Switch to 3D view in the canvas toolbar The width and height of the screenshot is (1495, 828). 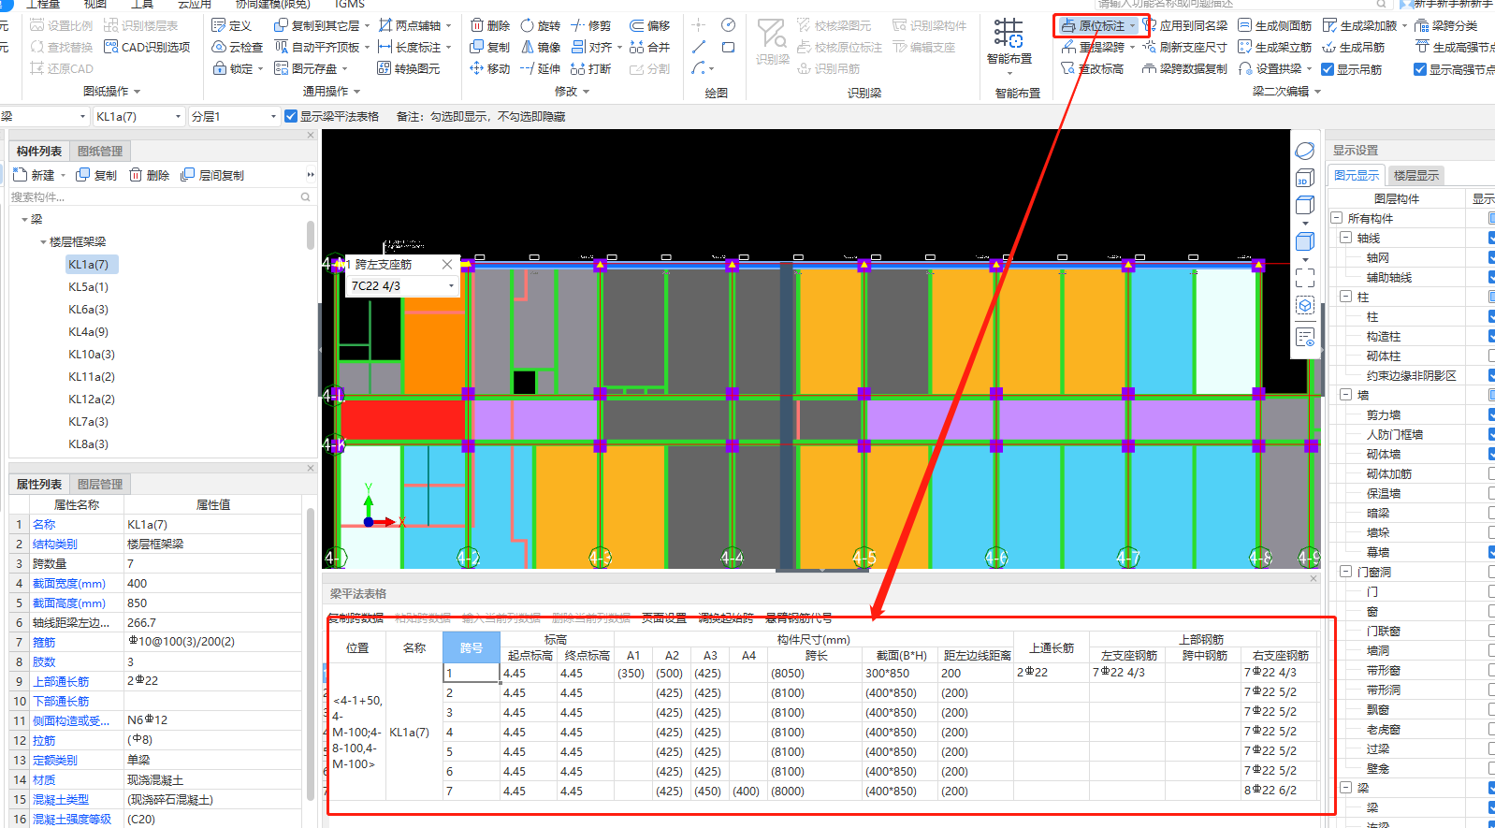pyautogui.click(x=1305, y=179)
